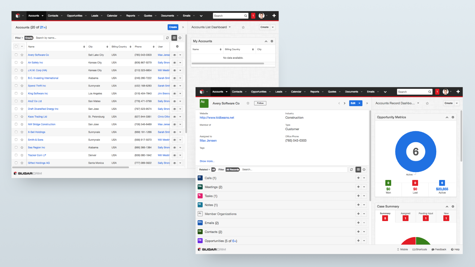Open gear settings on Opportunity Metrics dashlet
The width and height of the screenshot is (475, 267).
click(x=453, y=117)
